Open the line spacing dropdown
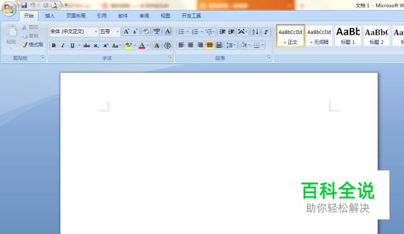Viewport: 404px width, 234px height. (231, 46)
